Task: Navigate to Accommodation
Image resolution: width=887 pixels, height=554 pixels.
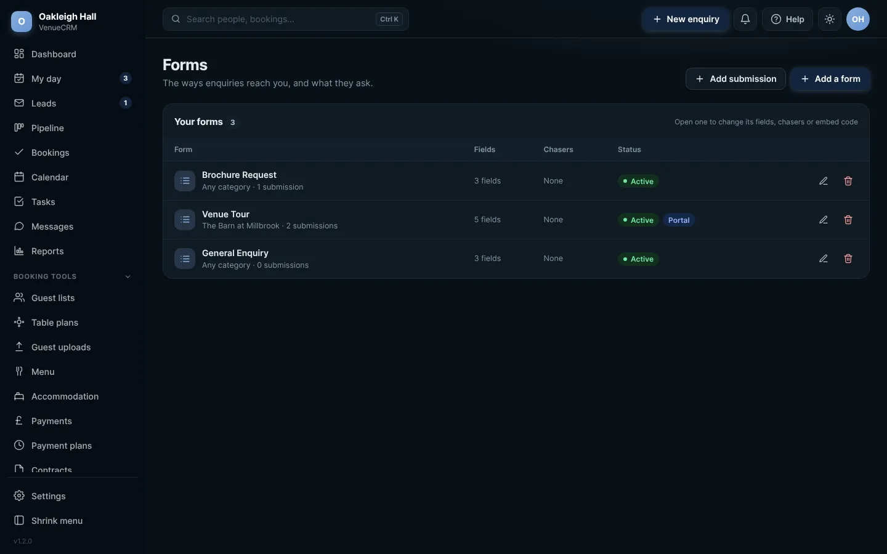Action: click(73, 396)
